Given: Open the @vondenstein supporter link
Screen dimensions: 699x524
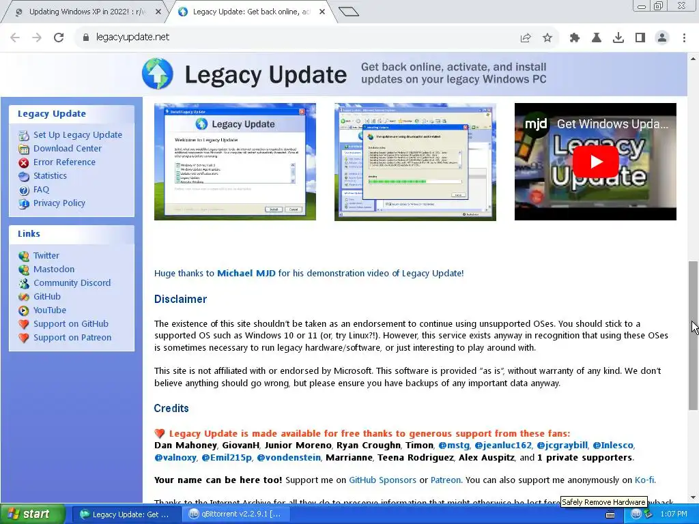Looking at the screenshot, I should click(289, 458).
